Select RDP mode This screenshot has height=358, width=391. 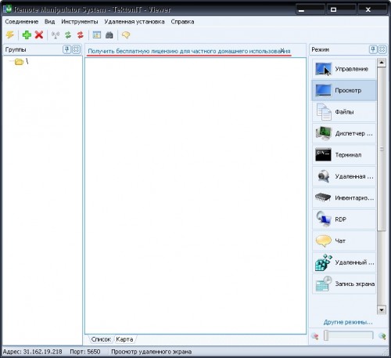[344, 219]
